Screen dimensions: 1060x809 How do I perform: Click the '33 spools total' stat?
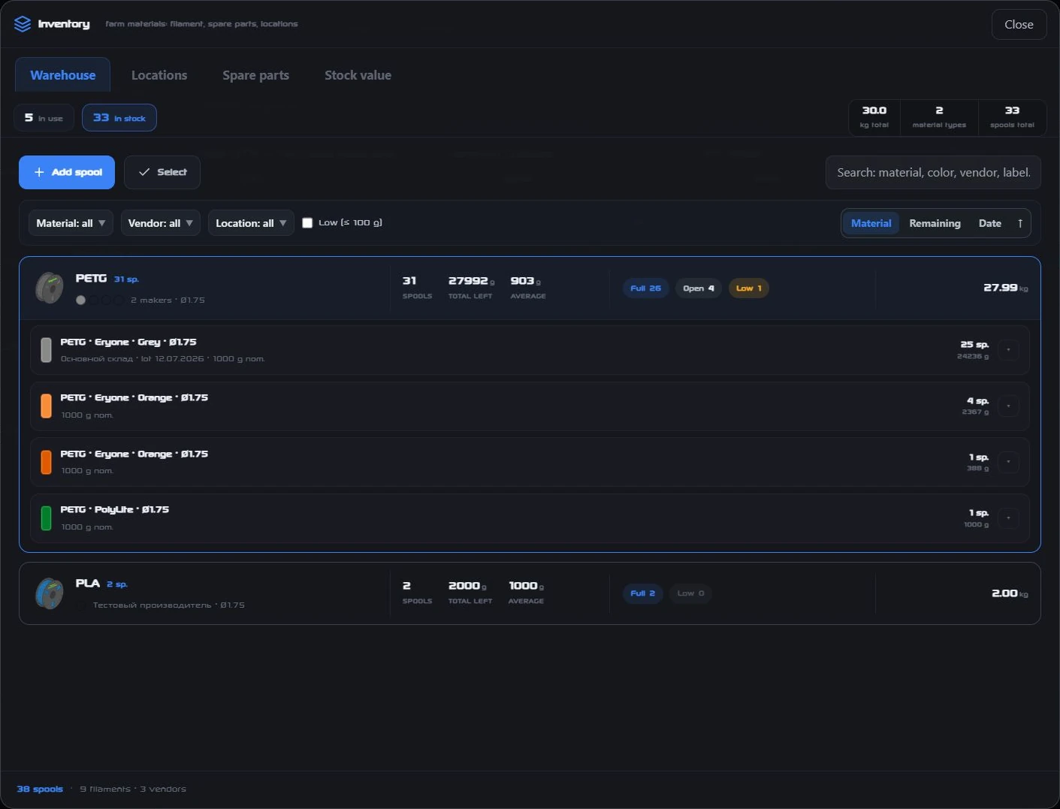[1012, 118]
